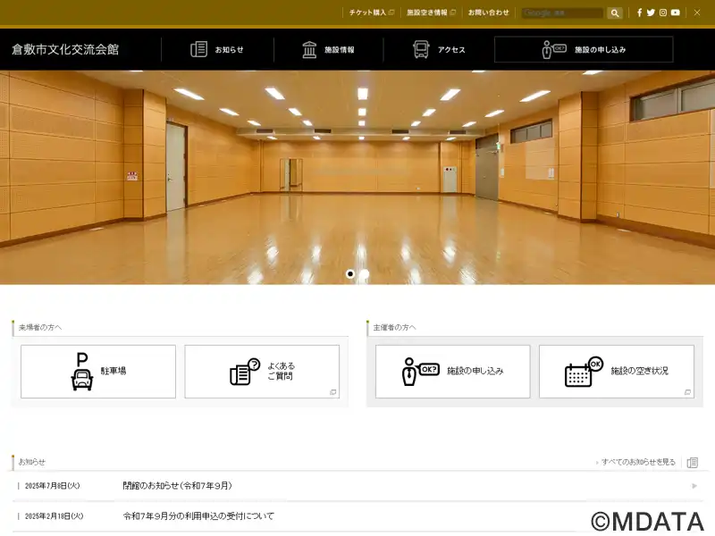Viewport: 715px width, 536px height.
Task: Click the hall hero slide image
Action: pos(357,177)
